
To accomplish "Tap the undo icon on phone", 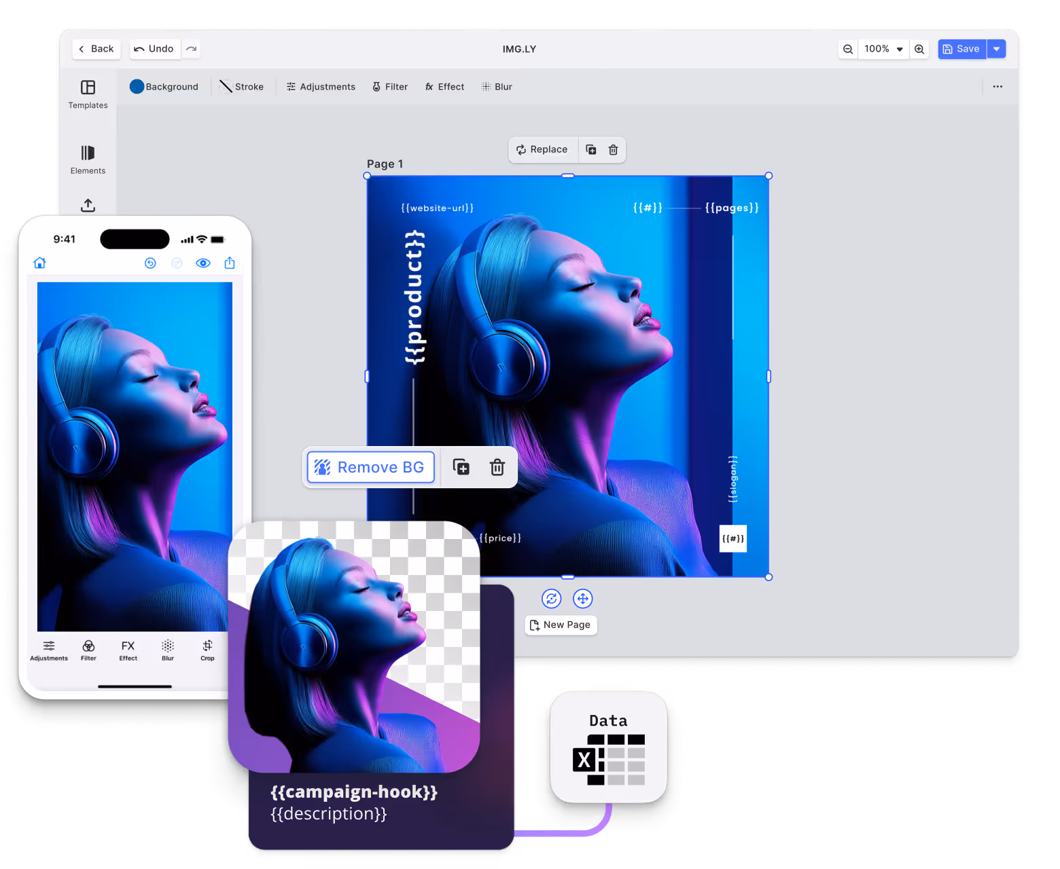I will [150, 263].
